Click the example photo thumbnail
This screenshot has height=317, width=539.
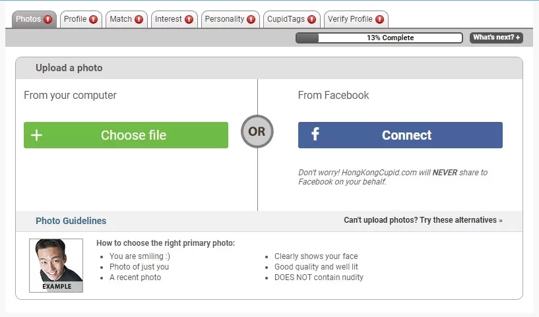(56, 265)
